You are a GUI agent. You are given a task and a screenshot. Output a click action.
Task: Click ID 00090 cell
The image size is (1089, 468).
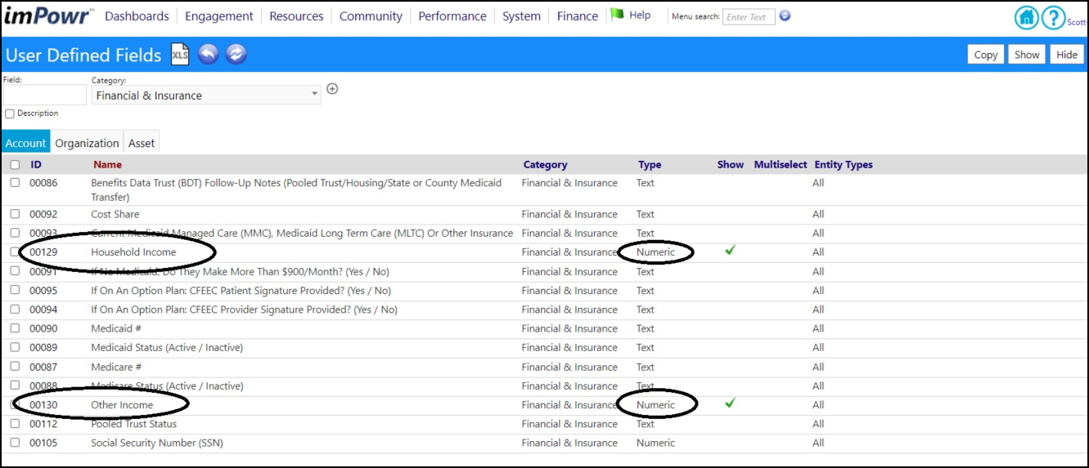43,328
